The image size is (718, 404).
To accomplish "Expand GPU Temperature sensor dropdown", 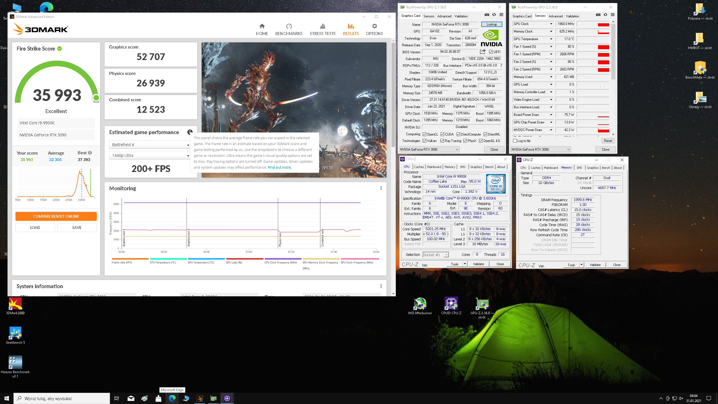I will pyautogui.click(x=551, y=39).
